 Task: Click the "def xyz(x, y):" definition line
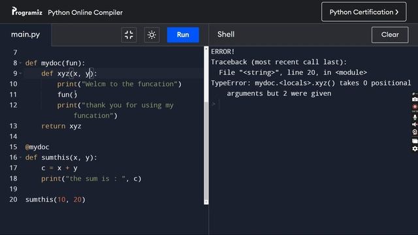(x=69, y=74)
